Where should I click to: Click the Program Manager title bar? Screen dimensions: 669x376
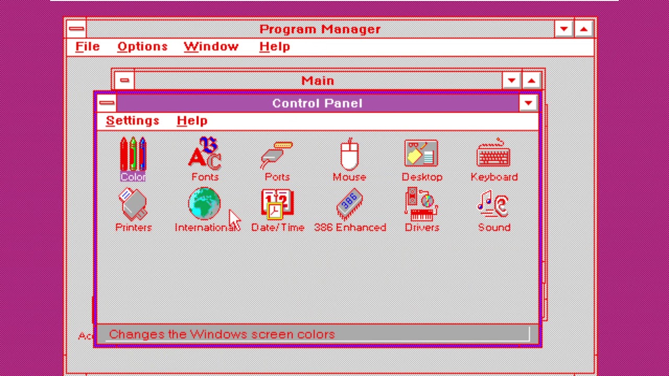point(320,29)
